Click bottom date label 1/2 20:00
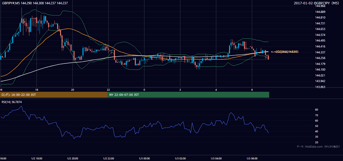Viewport: 343px width, 161px height. click(72, 158)
